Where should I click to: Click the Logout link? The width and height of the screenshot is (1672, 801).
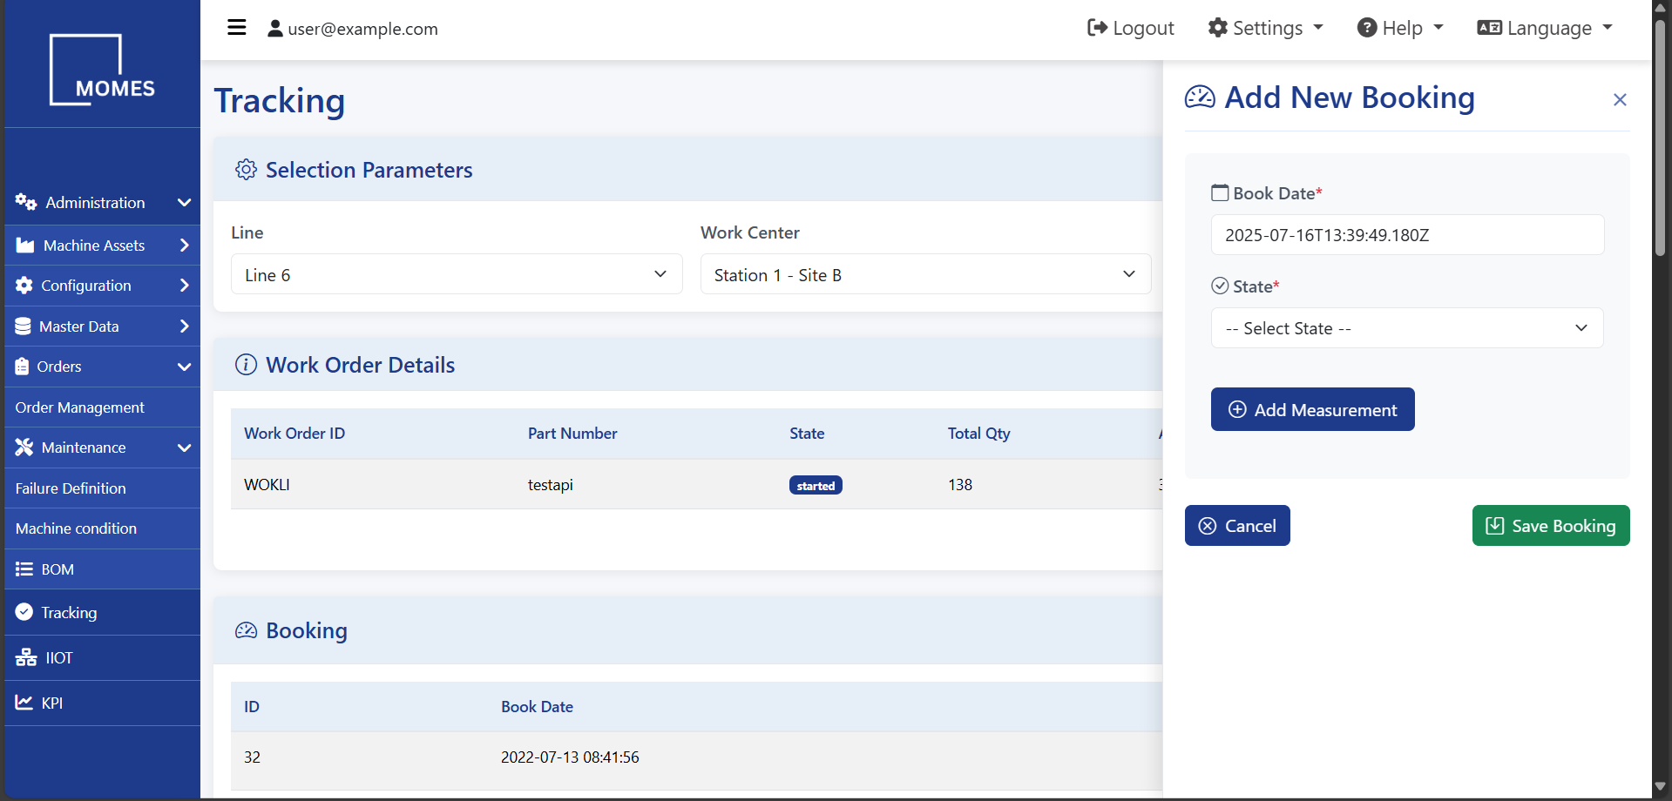click(x=1131, y=28)
